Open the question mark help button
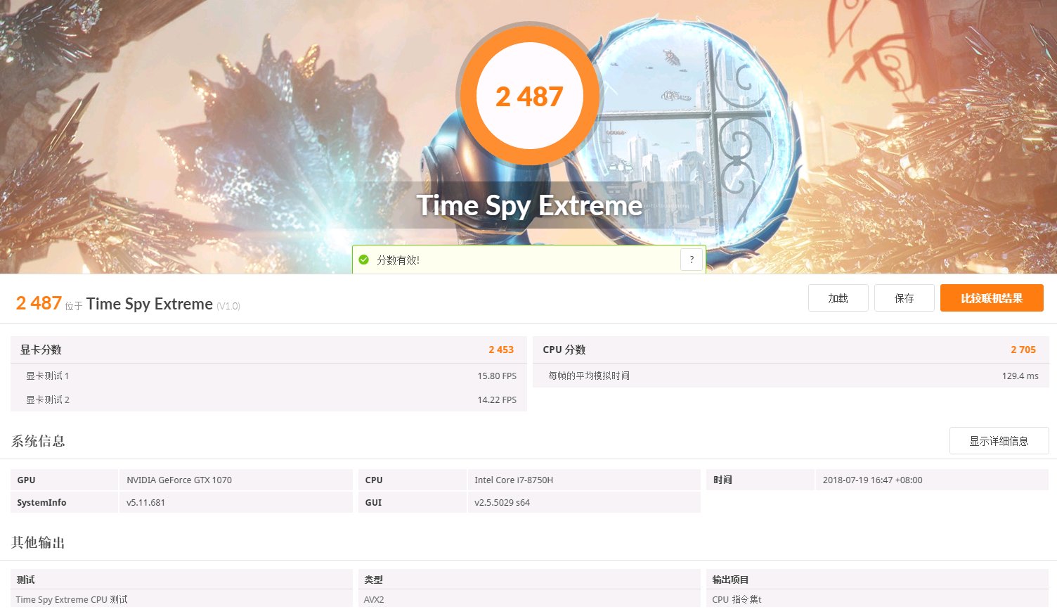The height and width of the screenshot is (614, 1057). coord(692,260)
